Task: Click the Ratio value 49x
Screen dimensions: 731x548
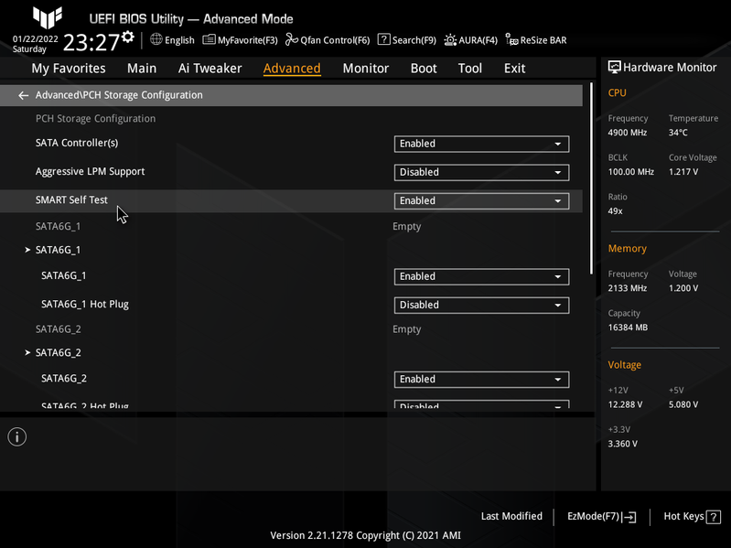Action: click(x=615, y=211)
